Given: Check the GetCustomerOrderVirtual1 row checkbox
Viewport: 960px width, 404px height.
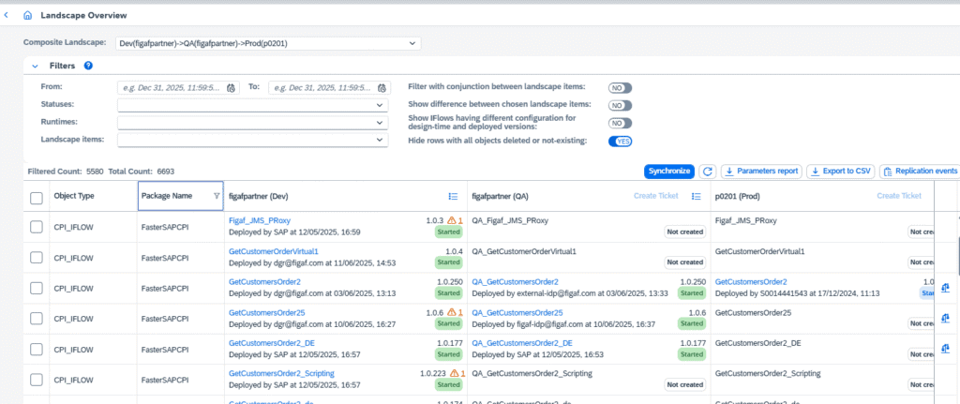Looking at the screenshot, I should (37, 258).
